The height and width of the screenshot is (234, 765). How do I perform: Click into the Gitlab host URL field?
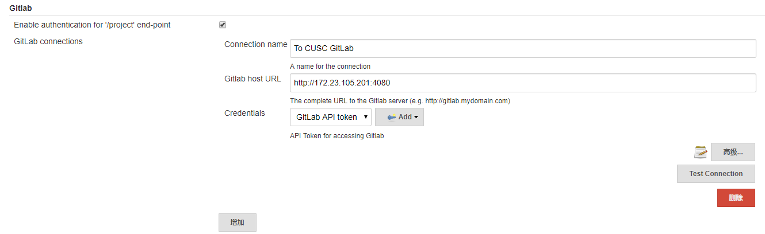[523, 83]
